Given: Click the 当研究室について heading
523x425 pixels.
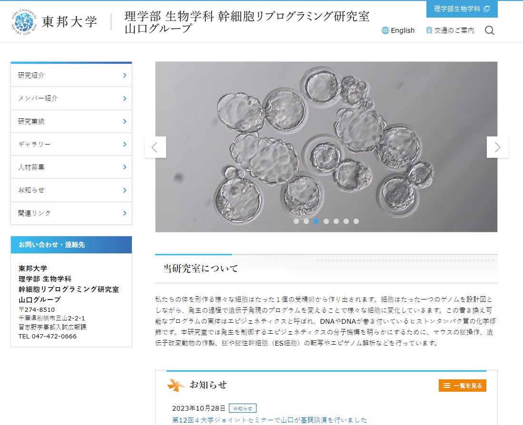Looking at the screenshot, I should click(200, 269).
